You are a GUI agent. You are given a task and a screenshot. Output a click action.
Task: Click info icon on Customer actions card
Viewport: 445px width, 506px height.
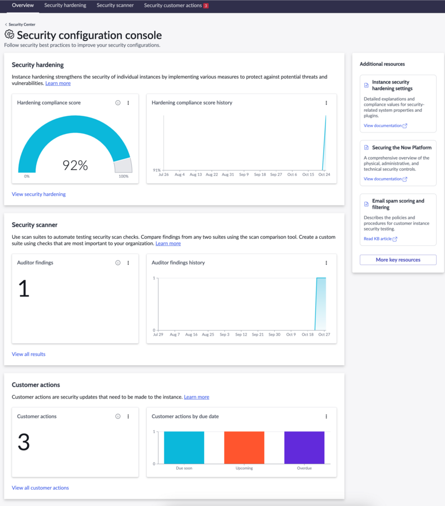[118, 416]
